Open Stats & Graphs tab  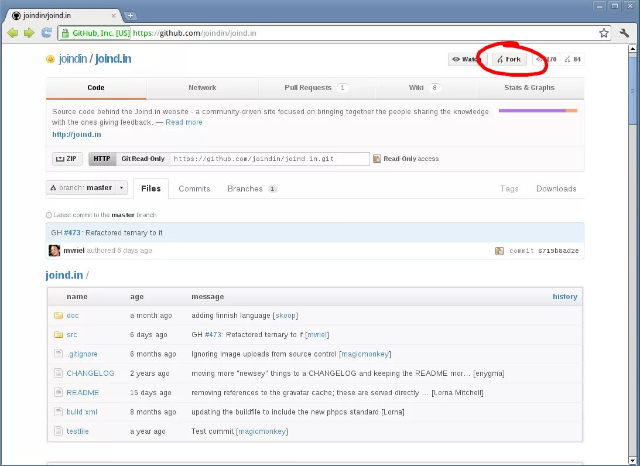click(529, 88)
